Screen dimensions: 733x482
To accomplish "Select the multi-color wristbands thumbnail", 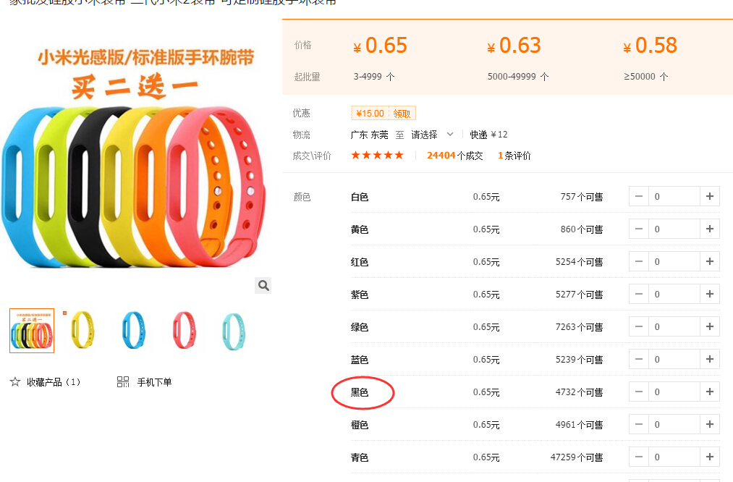I will (32, 331).
